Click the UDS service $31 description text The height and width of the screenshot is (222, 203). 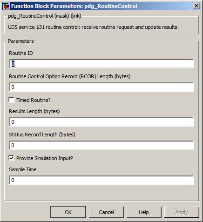tap(93, 27)
